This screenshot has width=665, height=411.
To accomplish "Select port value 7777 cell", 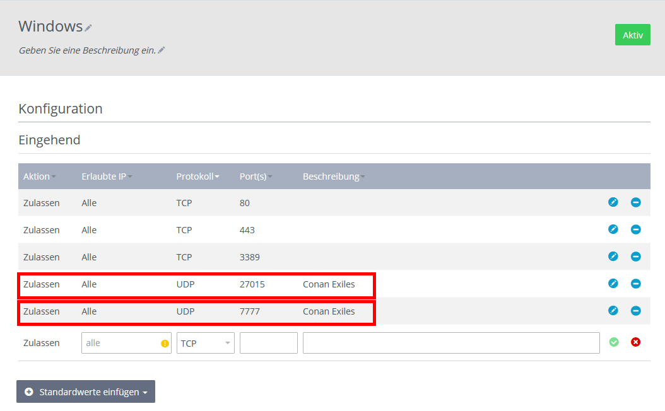I will point(249,311).
